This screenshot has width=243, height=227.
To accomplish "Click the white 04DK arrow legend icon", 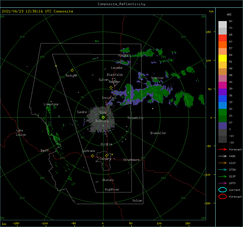I will coord(222,156).
